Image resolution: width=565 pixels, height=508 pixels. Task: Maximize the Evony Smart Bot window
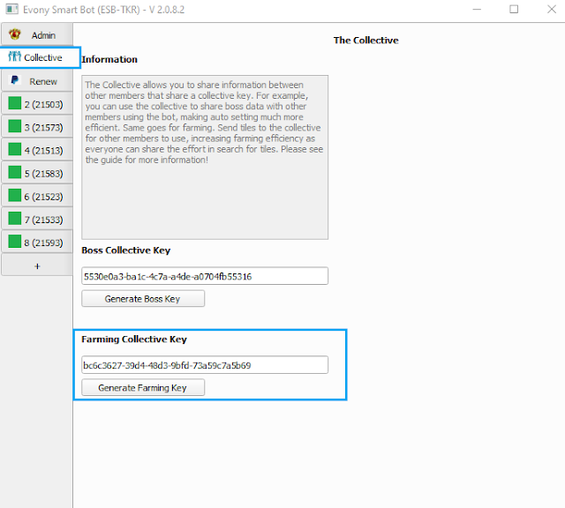coord(514,10)
